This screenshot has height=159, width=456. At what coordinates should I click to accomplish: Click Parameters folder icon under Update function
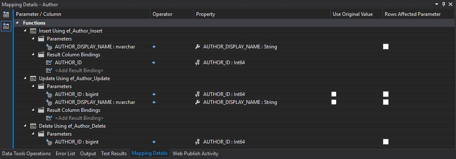click(x=41, y=86)
